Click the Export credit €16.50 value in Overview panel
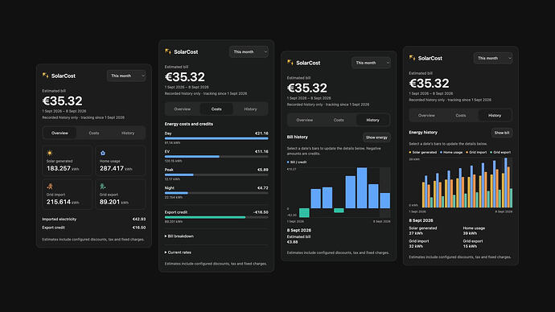This screenshot has width=555, height=312. pyautogui.click(x=138, y=228)
